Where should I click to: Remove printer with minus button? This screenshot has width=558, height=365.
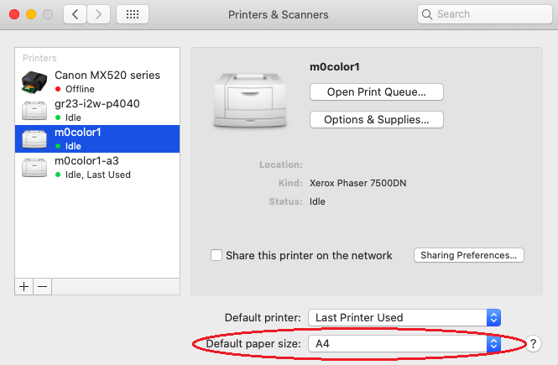pyautogui.click(x=42, y=287)
